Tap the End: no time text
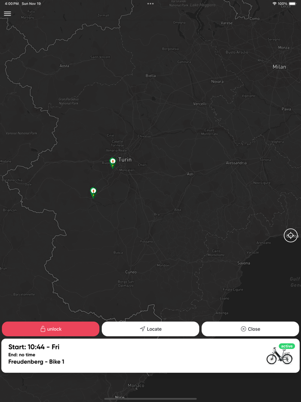Image resolution: width=301 pixels, height=402 pixels. point(22,355)
